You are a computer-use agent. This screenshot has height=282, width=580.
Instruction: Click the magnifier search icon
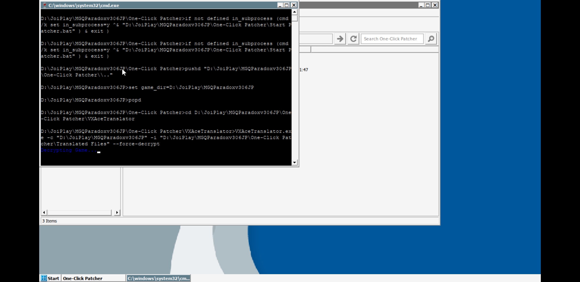431,39
